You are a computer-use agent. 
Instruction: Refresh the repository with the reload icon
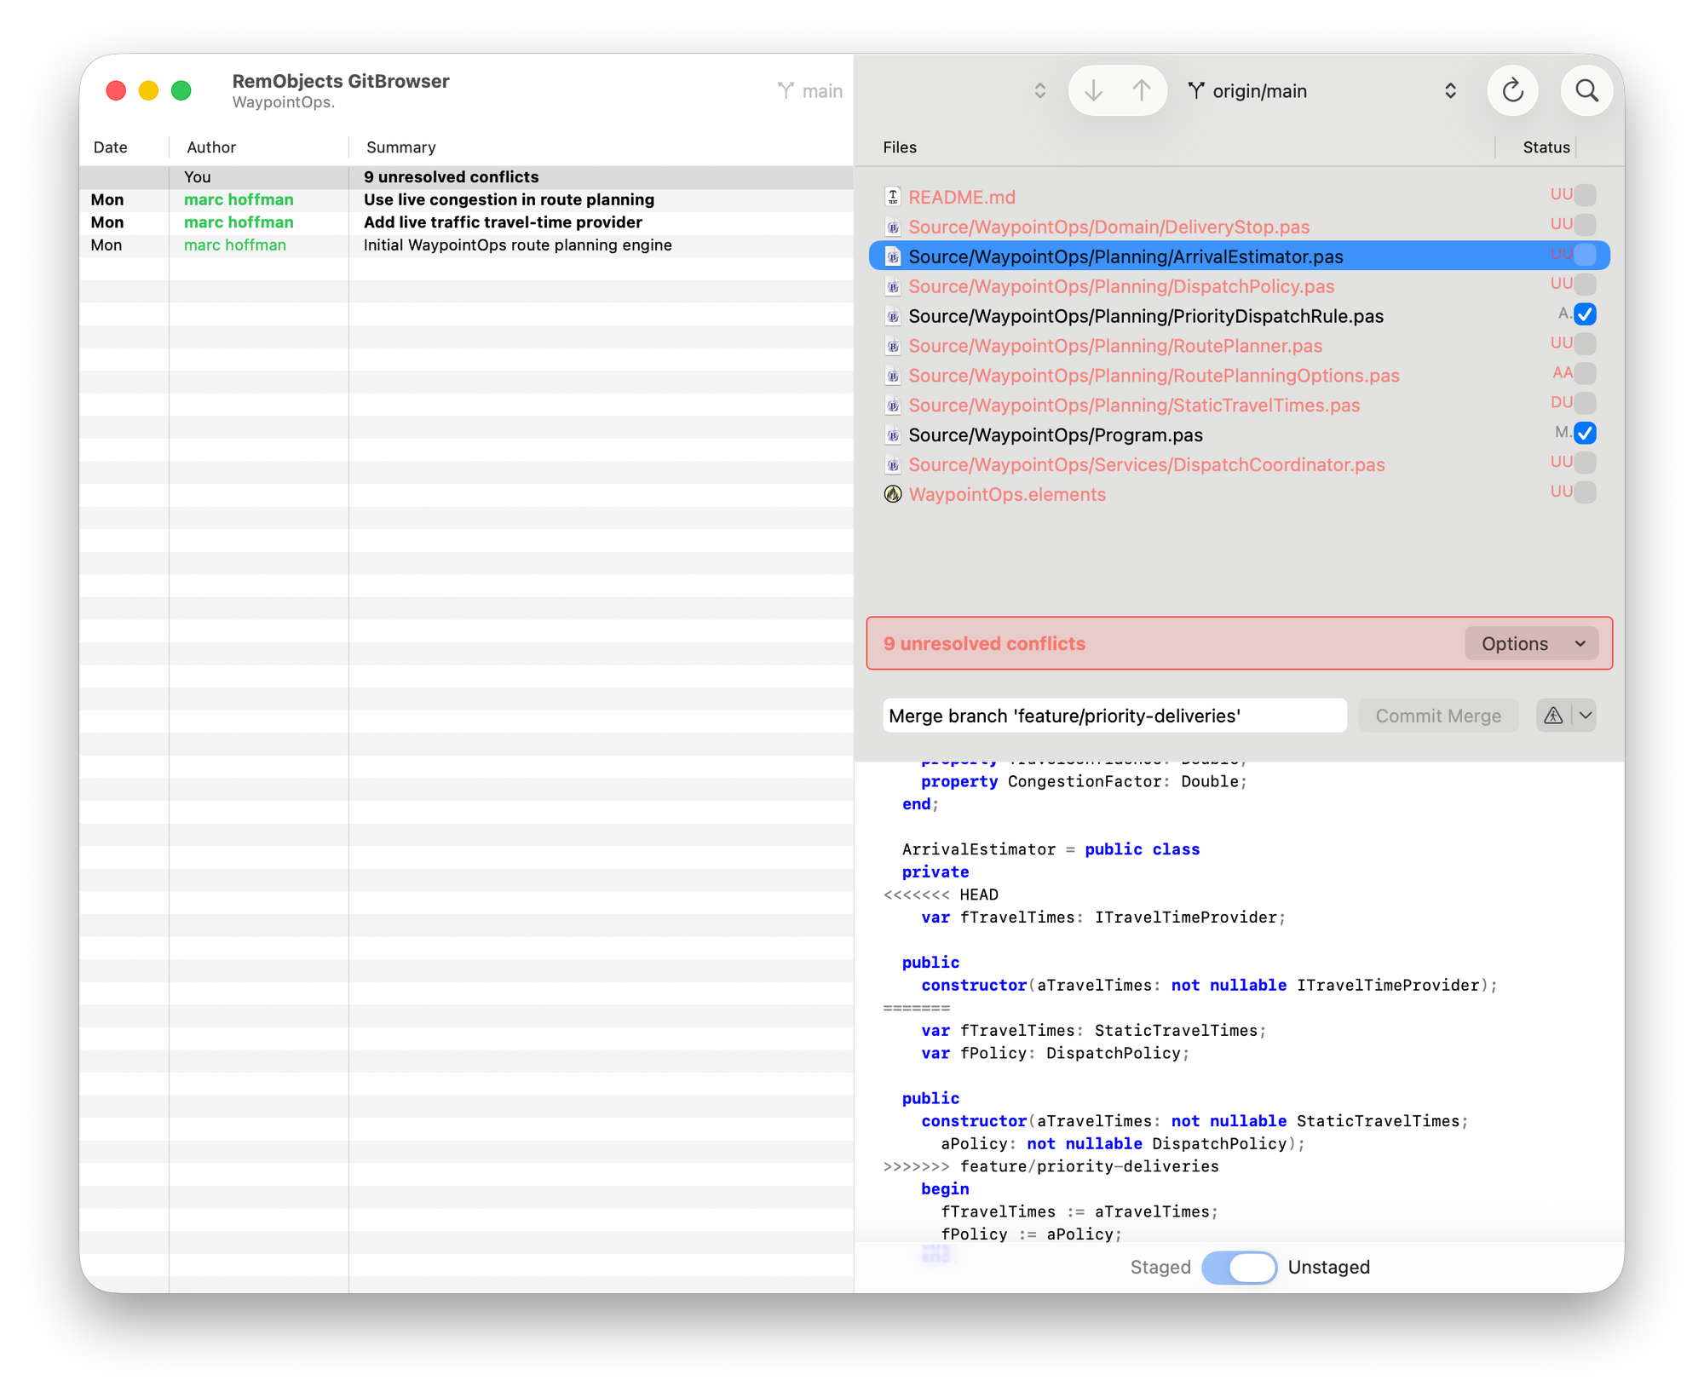click(1512, 90)
